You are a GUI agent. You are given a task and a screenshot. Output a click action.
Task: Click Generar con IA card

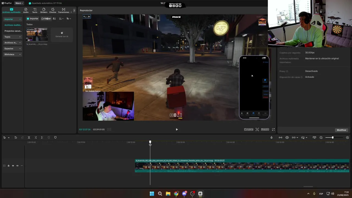pos(62,35)
